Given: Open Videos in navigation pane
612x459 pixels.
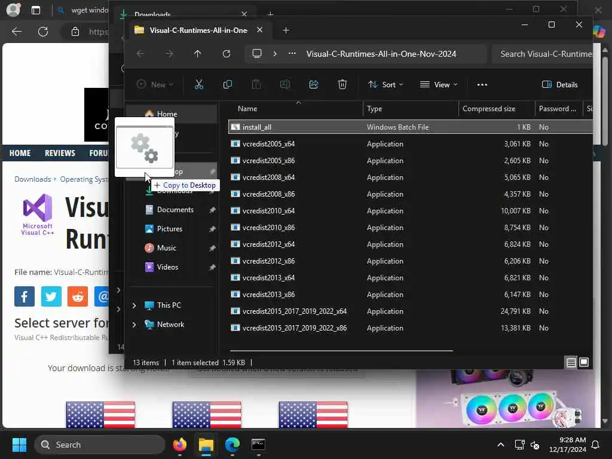Looking at the screenshot, I should click(167, 267).
